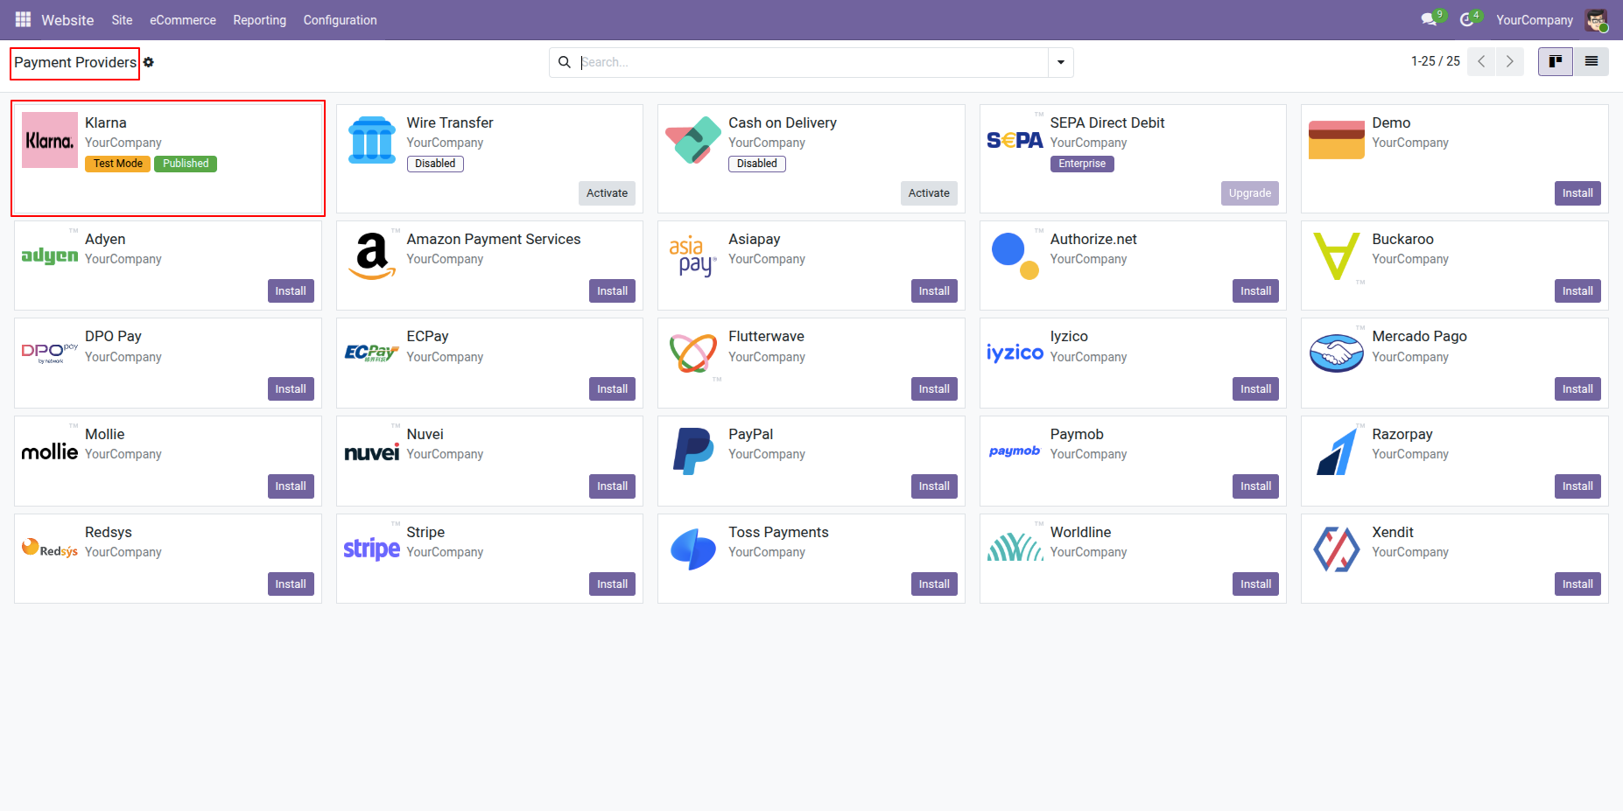Open the Worldline provider name

pos(1081,533)
